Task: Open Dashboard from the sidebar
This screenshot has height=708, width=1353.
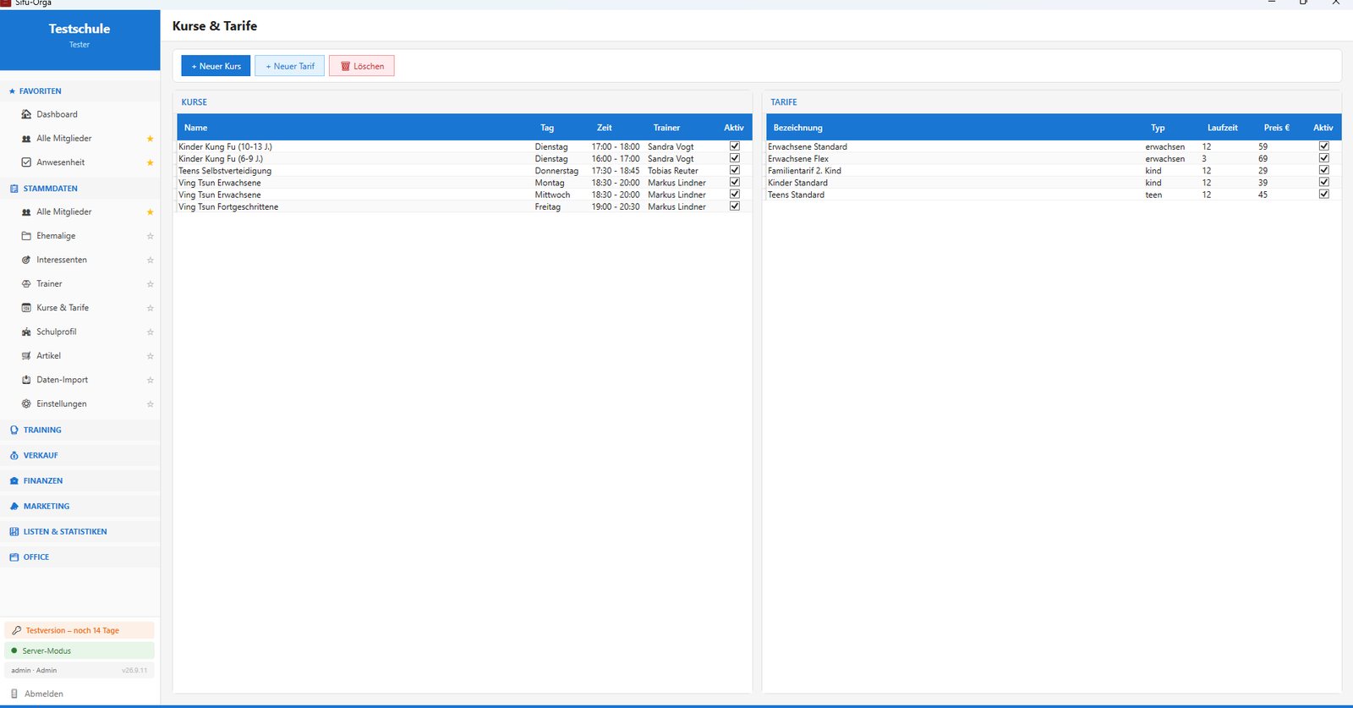Action: pyautogui.click(x=57, y=114)
